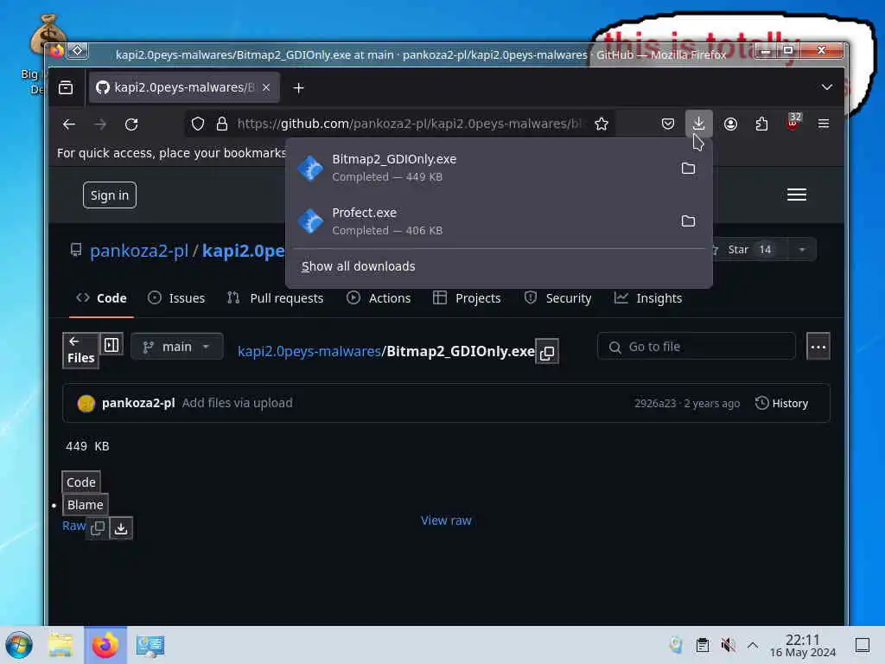Image resolution: width=885 pixels, height=664 pixels.
Task: Open the clipboard tray icon
Action: pyautogui.click(x=702, y=645)
